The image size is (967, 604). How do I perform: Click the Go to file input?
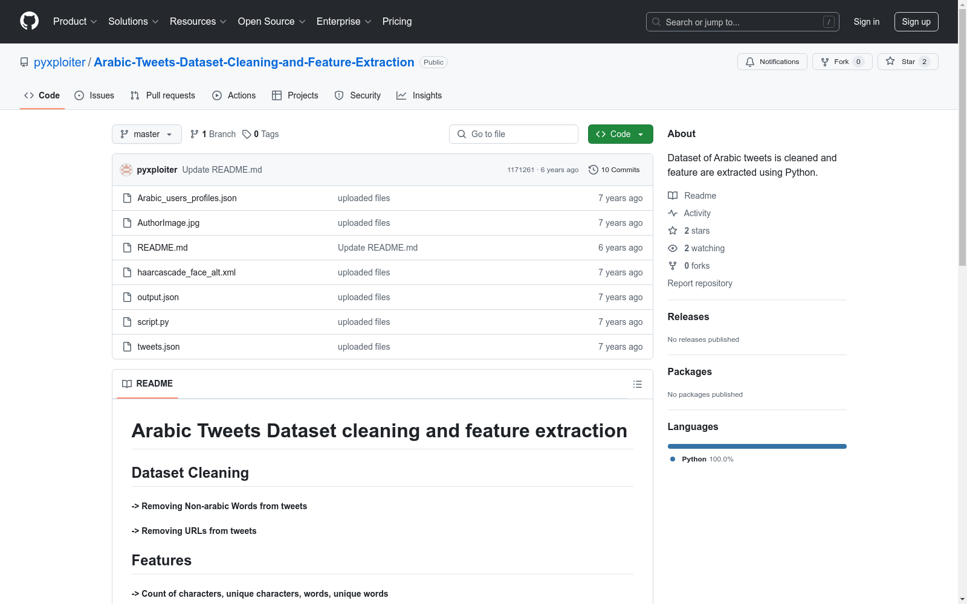click(x=514, y=134)
